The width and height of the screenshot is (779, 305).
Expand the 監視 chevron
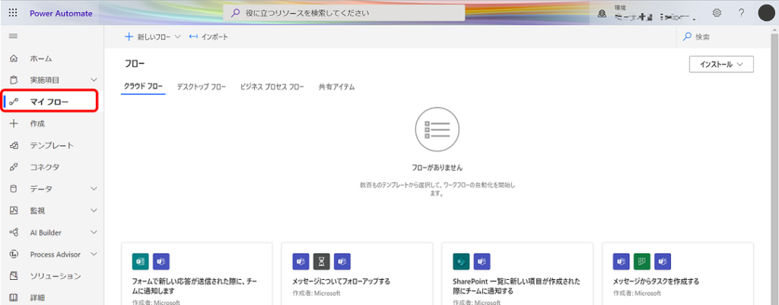click(x=94, y=210)
